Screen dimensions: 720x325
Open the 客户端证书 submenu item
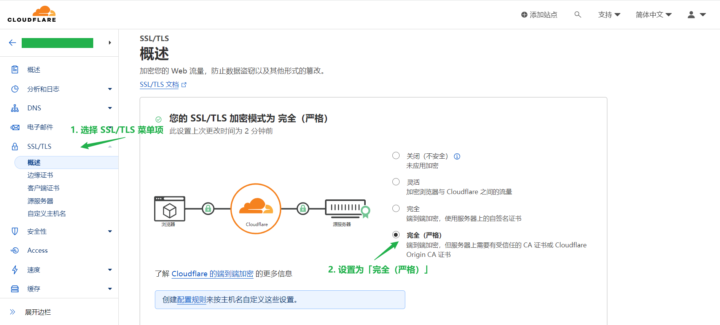[x=43, y=188]
